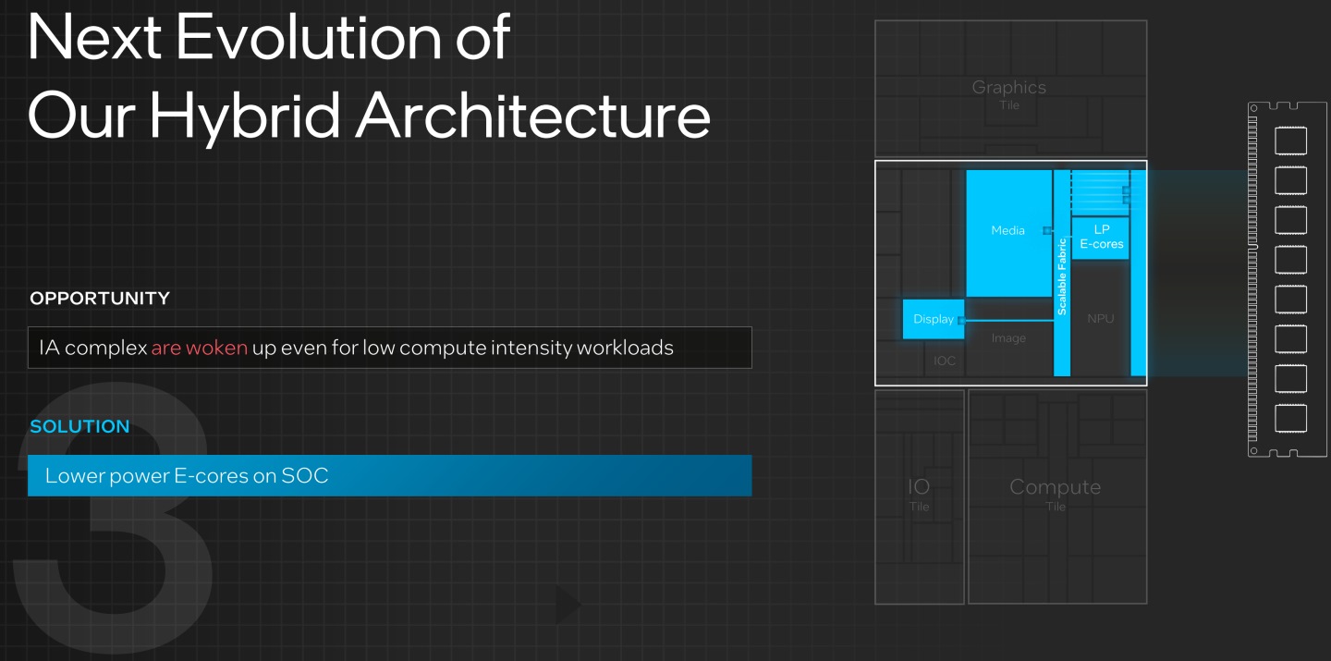Select the LP E-cores block
Image resolution: width=1331 pixels, height=661 pixels.
(x=1101, y=238)
